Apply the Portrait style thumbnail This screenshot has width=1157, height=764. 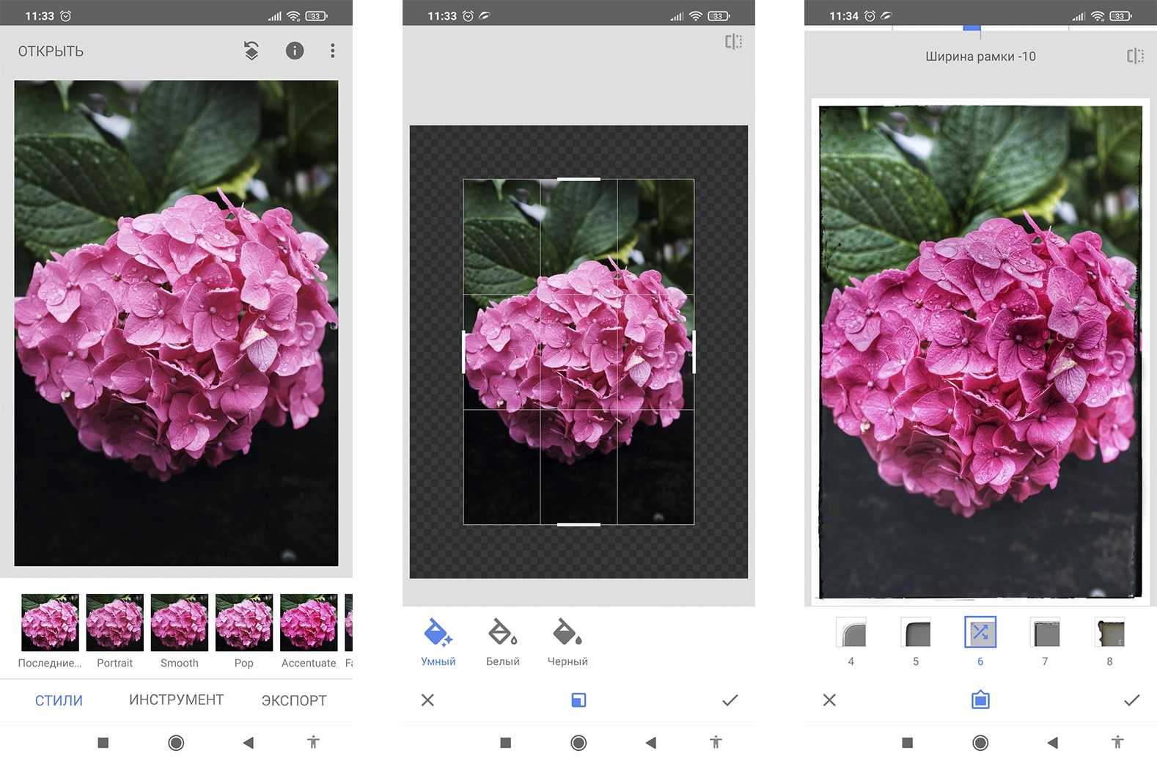(114, 623)
